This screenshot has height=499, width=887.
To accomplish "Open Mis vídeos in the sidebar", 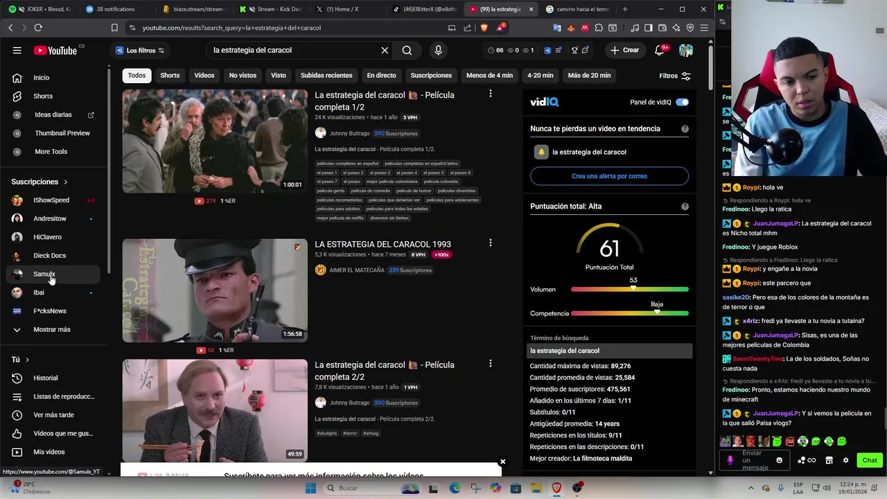I will 54,452.
